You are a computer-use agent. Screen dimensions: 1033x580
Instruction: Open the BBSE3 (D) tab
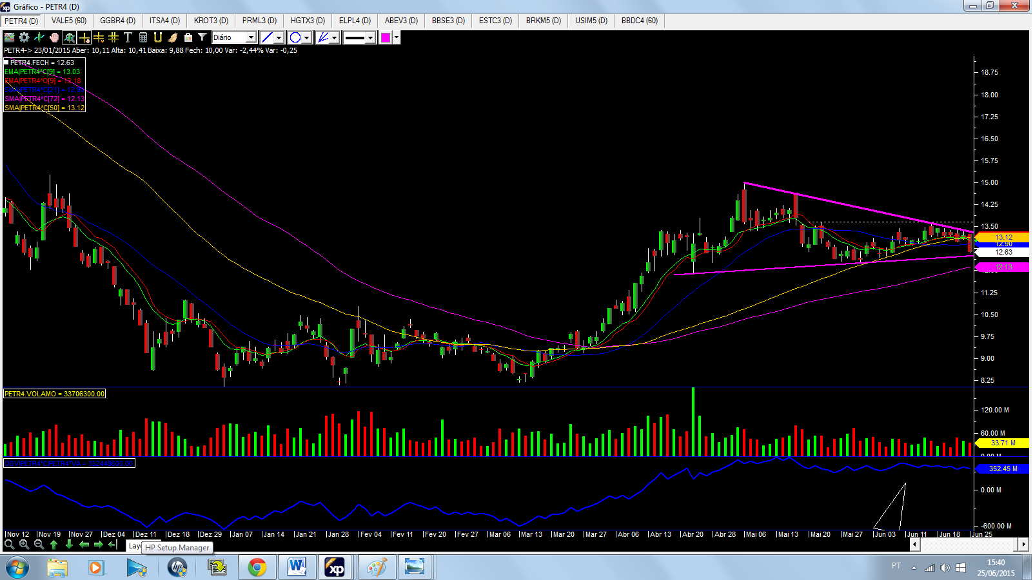(x=449, y=21)
